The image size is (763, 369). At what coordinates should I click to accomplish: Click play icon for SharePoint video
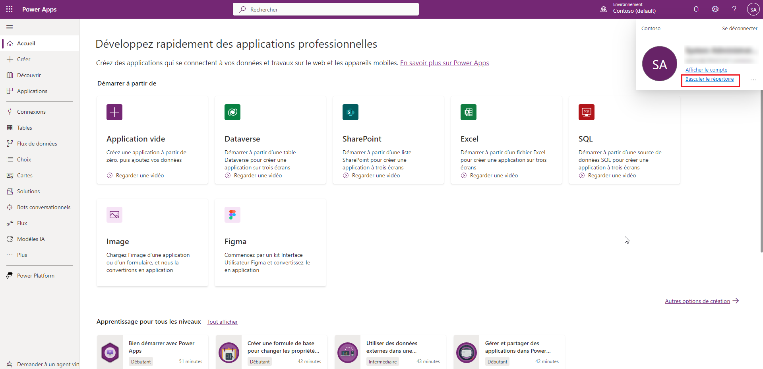346,175
